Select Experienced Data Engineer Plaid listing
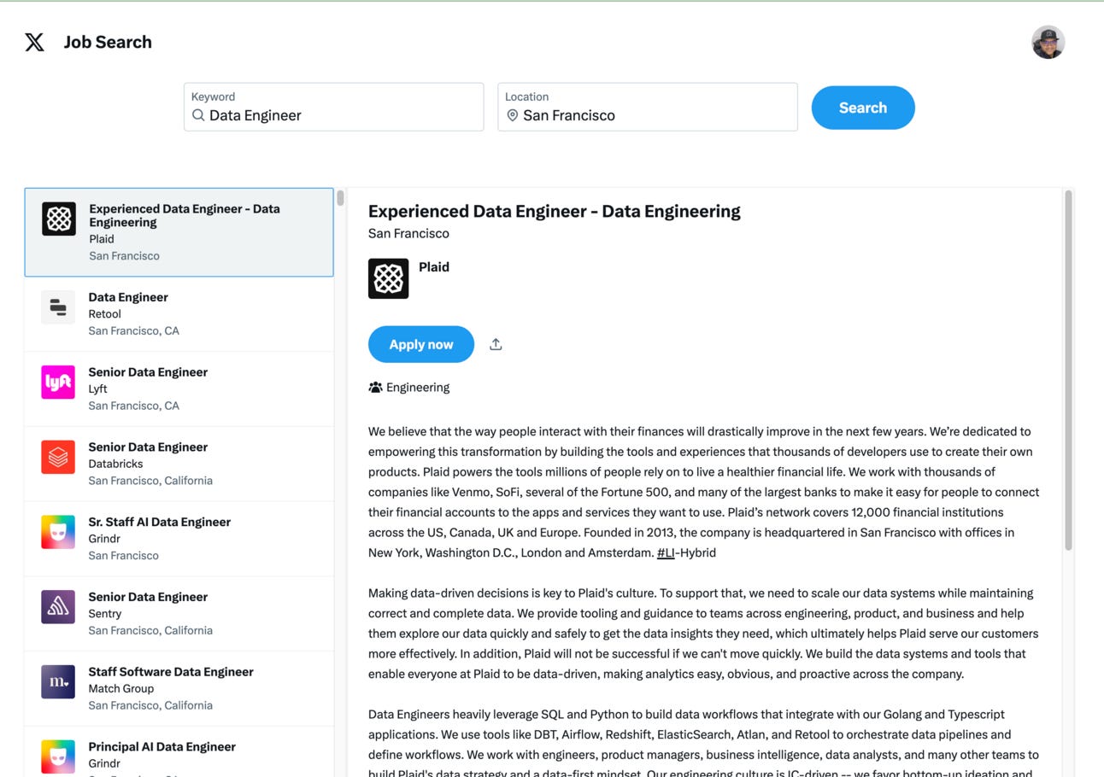 [x=179, y=232]
